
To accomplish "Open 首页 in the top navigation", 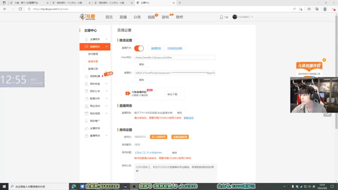I will (109, 17).
